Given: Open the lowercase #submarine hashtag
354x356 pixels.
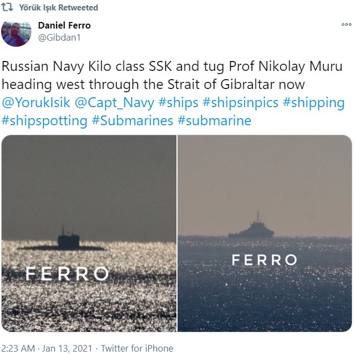Looking at the screenshot, I should coord(215,120).
